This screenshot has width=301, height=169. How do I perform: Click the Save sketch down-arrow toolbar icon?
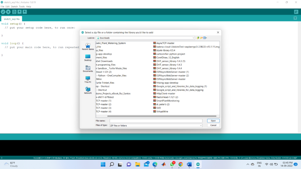click(x=25, y=12)
